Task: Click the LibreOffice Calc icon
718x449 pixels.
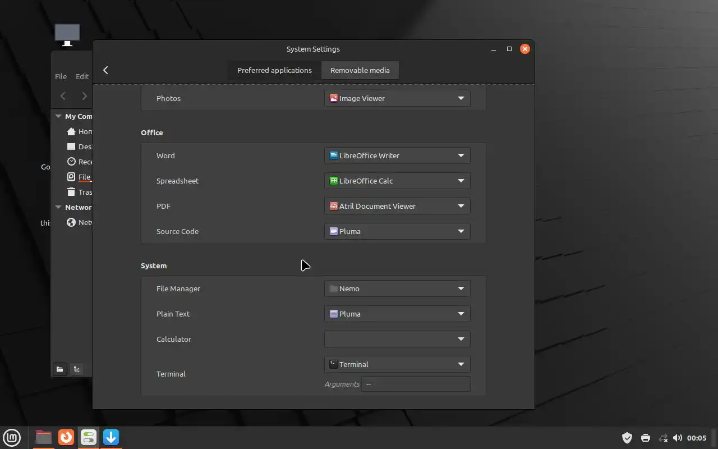Action: pos(333,181)
